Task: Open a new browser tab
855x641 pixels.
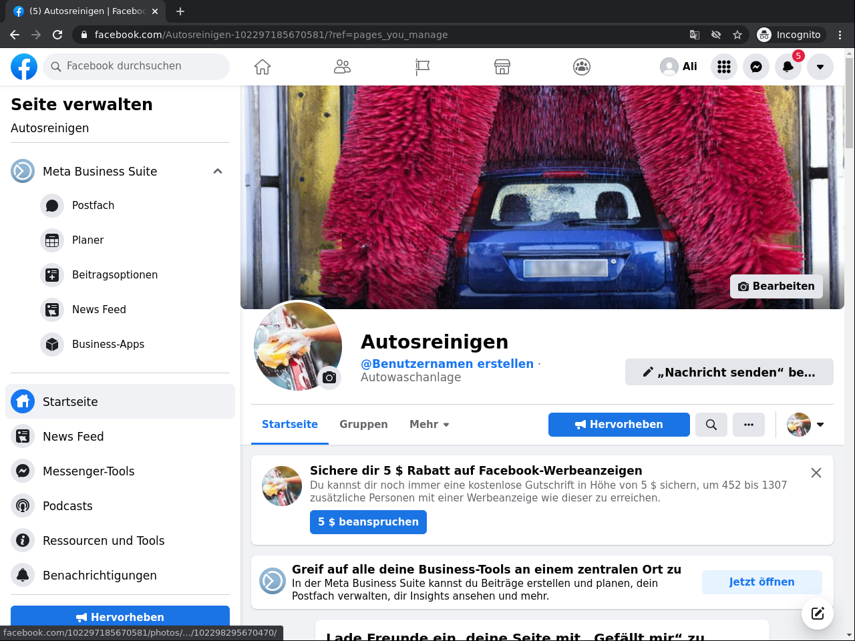Action: (x=180, y=11)
